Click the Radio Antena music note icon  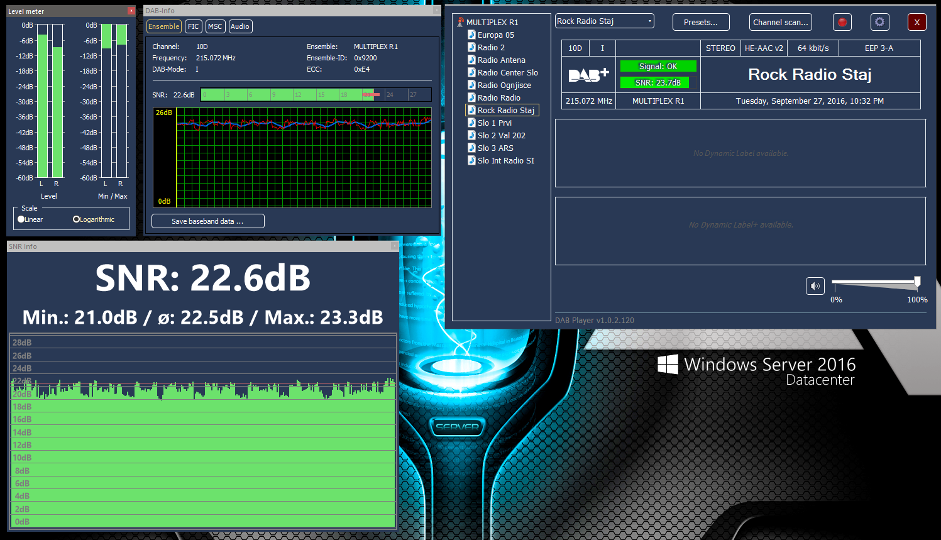(471, 60)
